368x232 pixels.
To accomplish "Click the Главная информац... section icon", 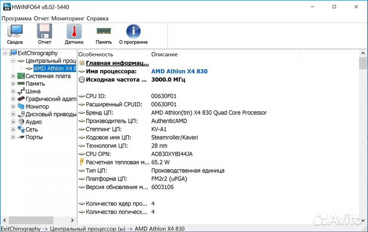I will tap(82, 63).
